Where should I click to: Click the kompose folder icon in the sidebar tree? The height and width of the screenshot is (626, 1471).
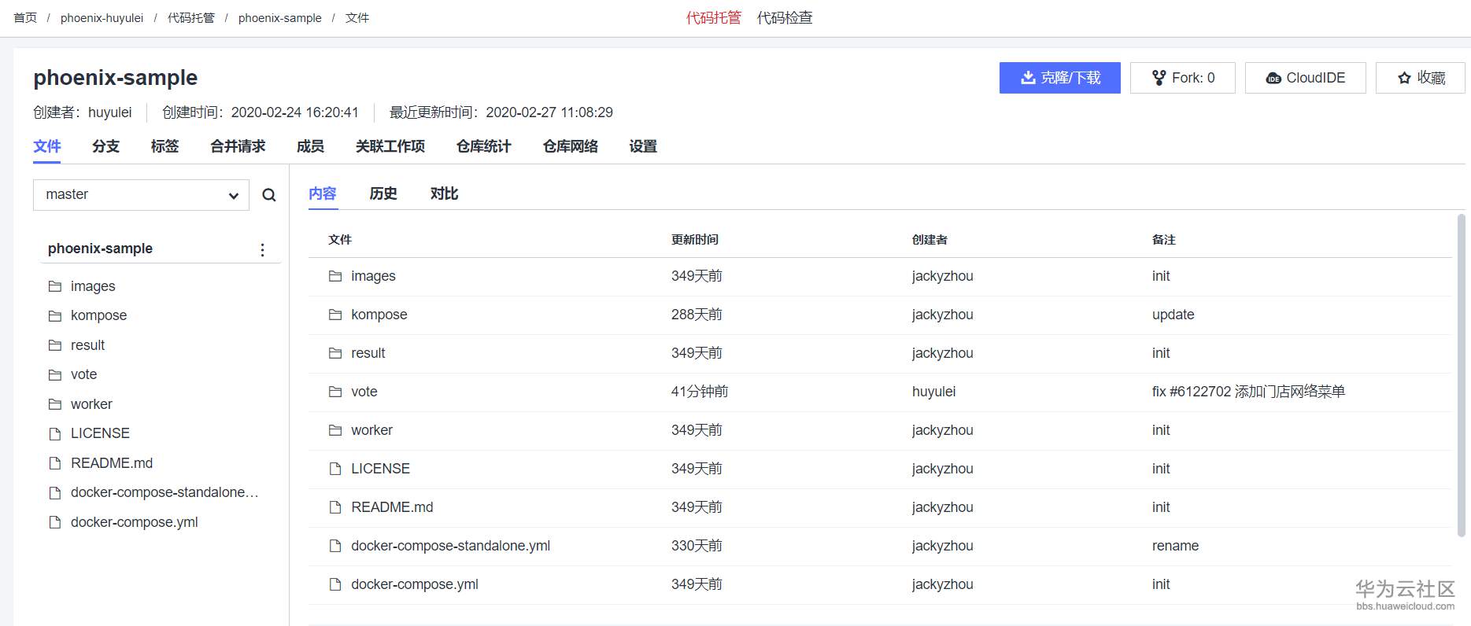click(x=55, y=315)
